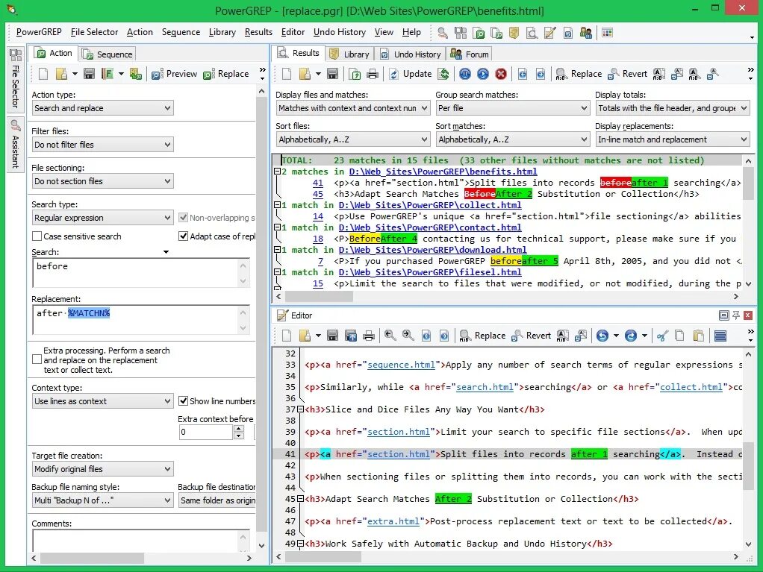Viewport: 763px width, 572px height.
Task: Open the File sectioning dropdown
Action: point(103,180)
